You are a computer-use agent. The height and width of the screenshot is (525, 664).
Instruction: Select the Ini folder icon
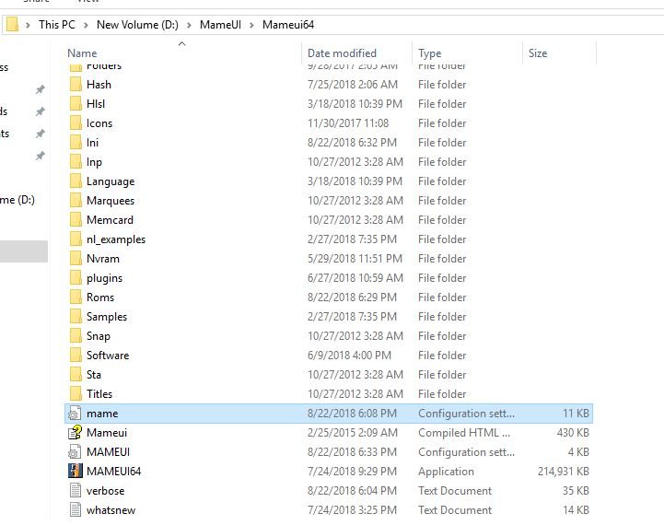(x=76, y=142)
